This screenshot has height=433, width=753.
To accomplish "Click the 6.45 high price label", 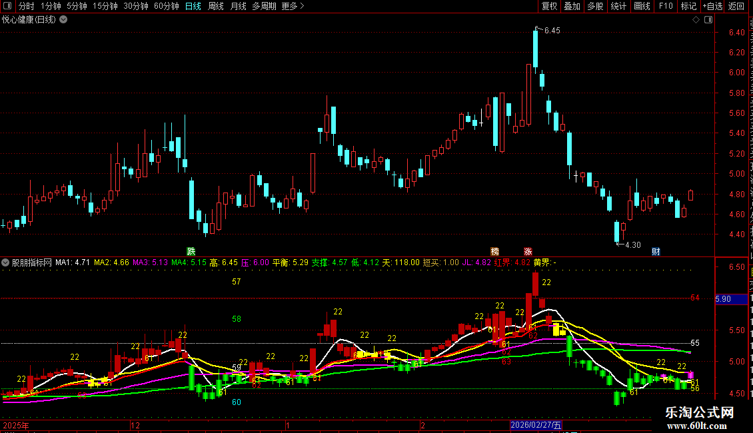I will pyautogui.click(x=552, y=31).
